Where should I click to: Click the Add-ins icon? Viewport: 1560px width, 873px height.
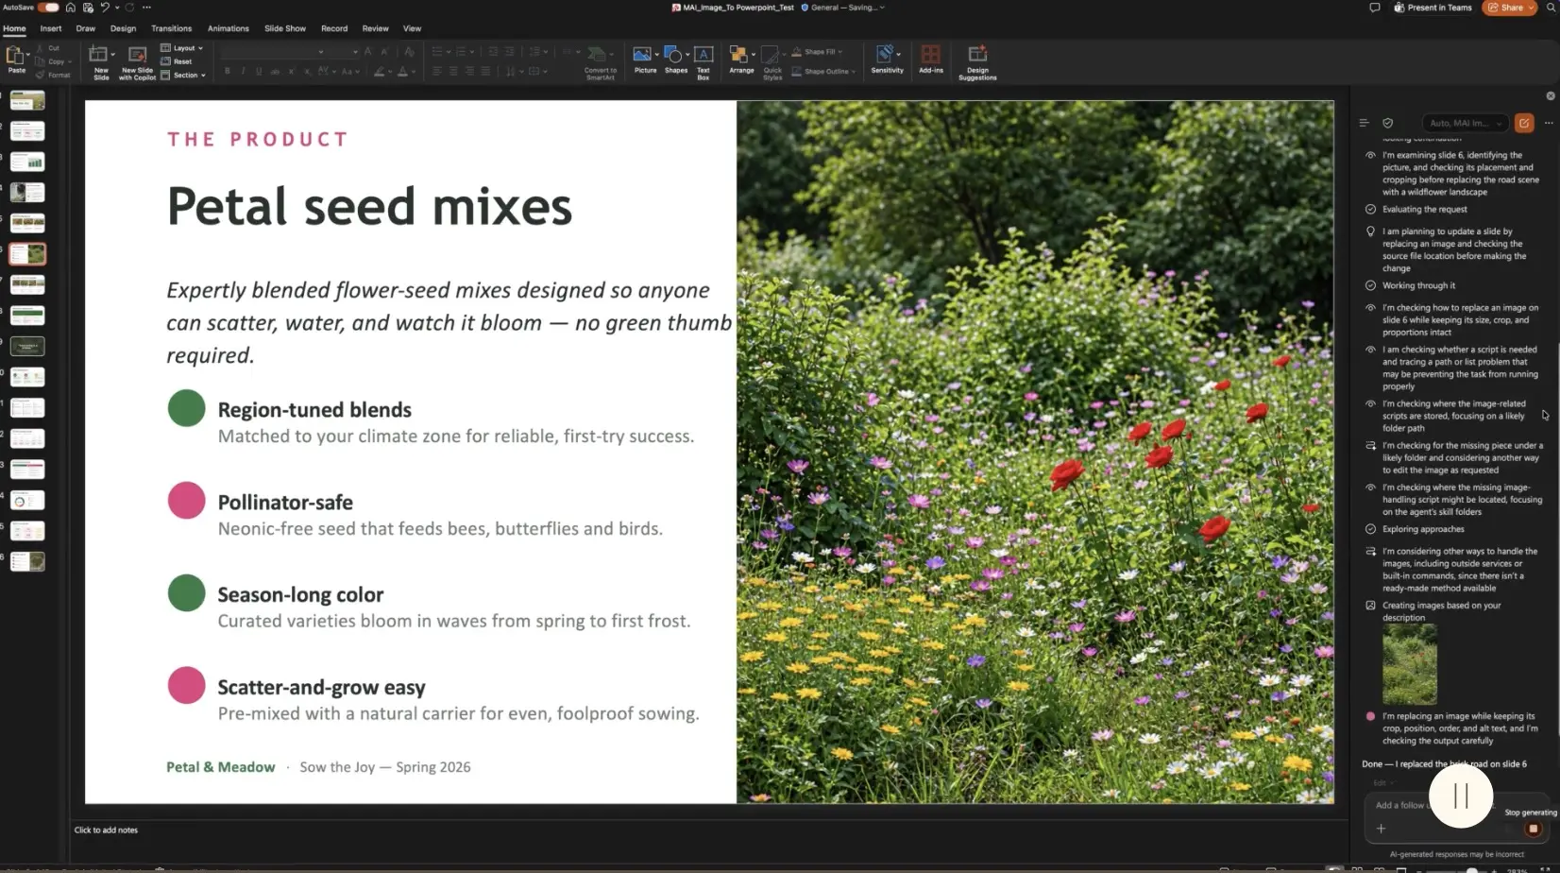931,60
